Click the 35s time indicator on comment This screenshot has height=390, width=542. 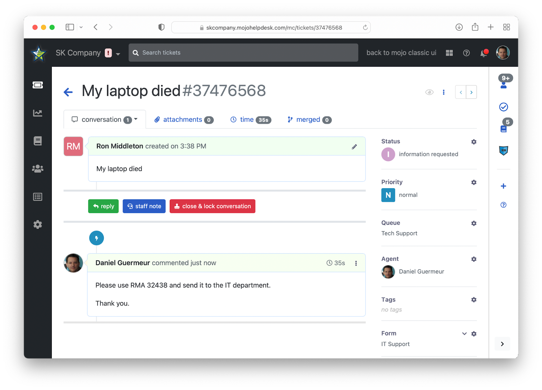pos(336,263)
